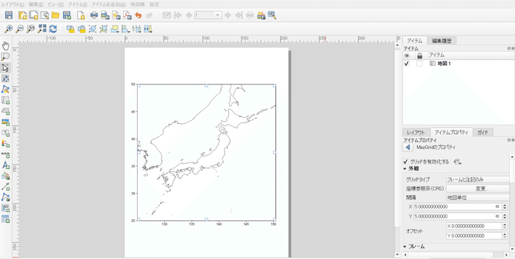Open the 編集(E) menu
Screen dimensions: 515x259
coord(36,5)
